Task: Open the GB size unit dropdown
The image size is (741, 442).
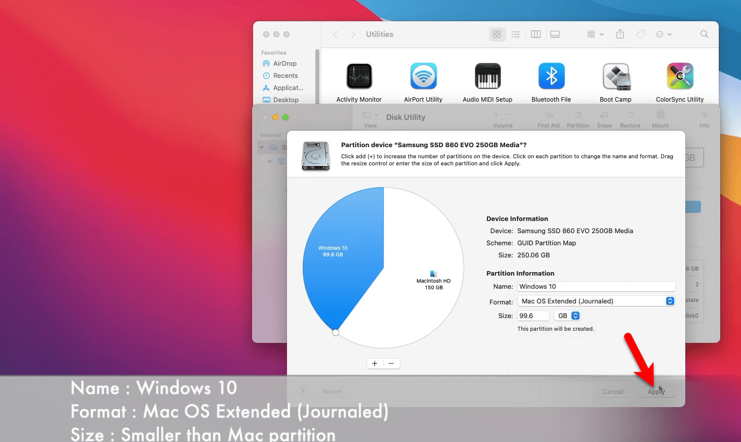Action: (x=567, y=316)
